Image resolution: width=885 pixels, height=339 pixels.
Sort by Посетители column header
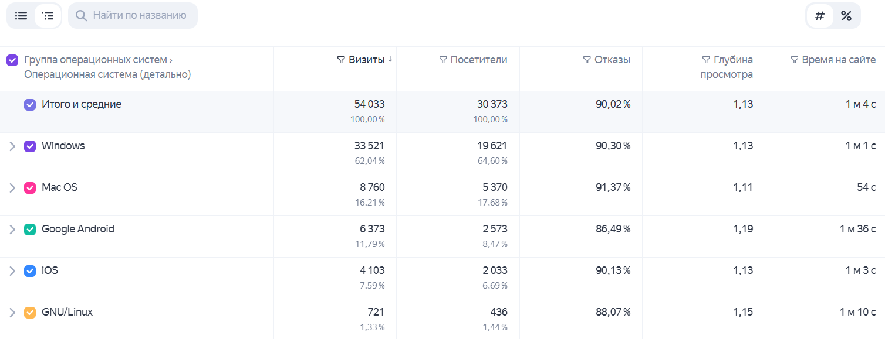pyautogui.click(x=479, y=60)
